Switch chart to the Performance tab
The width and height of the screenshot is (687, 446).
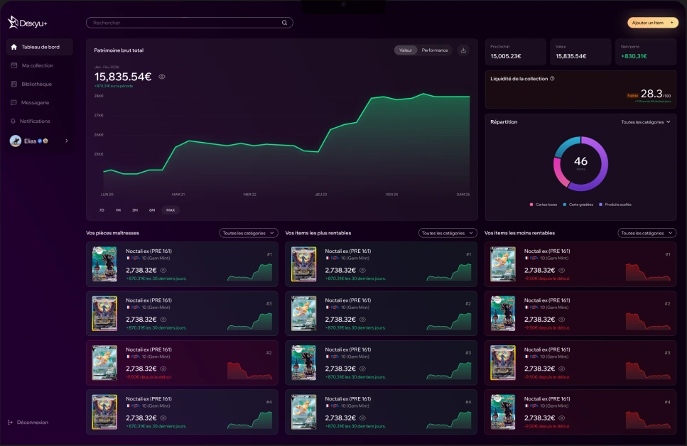tap(435, 50)
